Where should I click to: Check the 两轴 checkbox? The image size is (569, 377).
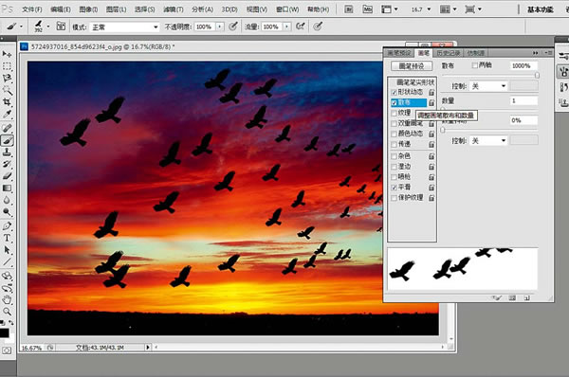(x=475, y=65)
